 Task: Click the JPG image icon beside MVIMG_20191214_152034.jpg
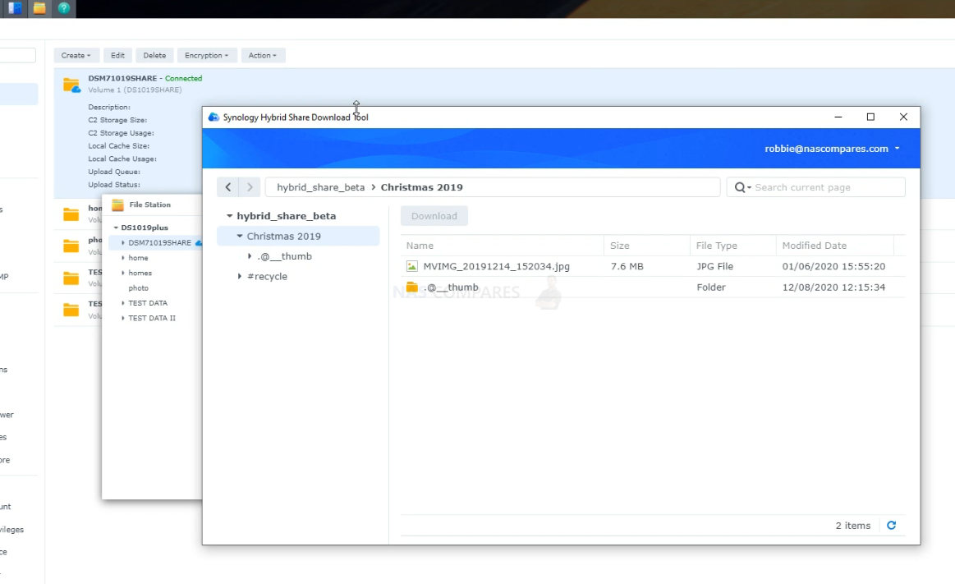(x=412, y=266)
